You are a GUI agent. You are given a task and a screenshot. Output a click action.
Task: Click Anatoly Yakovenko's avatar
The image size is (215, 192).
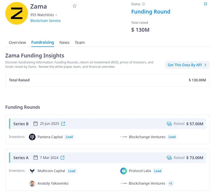32,183
